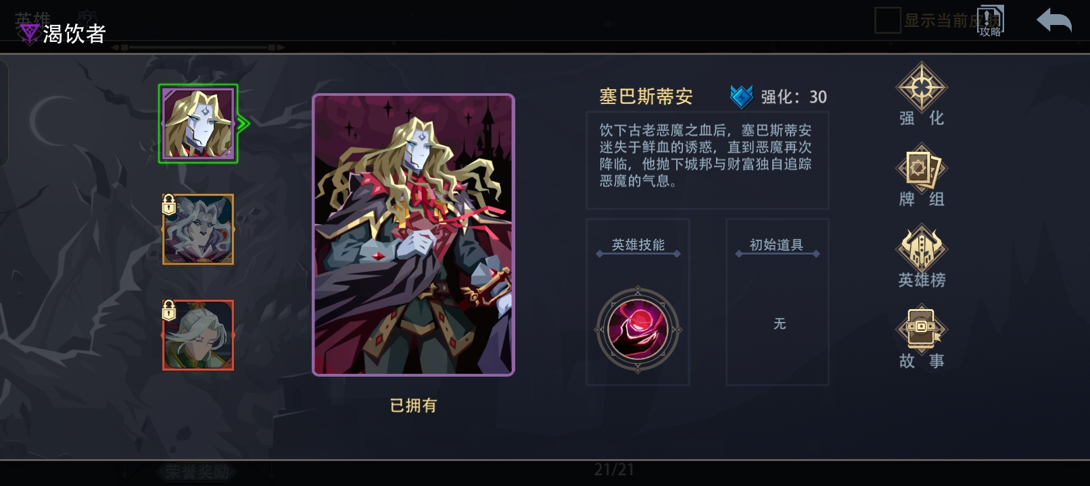Screen dimensions: 1090x486
Task: Click the 荣誉奖励 honor reward button
Action: (197, 472)
